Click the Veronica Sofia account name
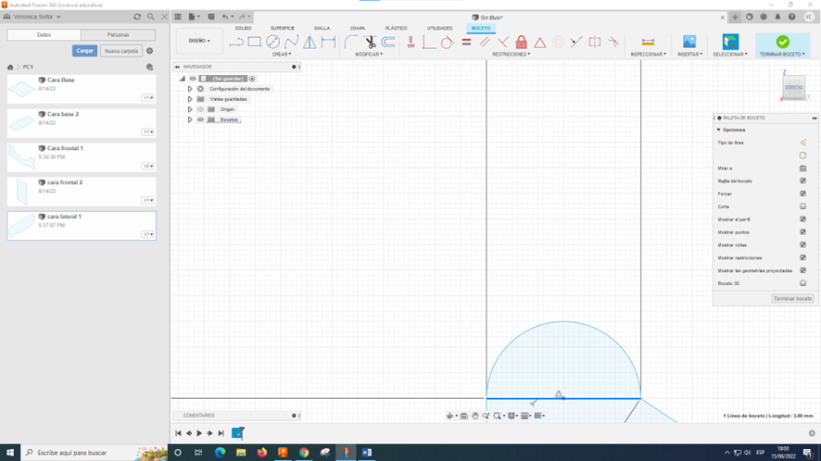 click(33, 17)
